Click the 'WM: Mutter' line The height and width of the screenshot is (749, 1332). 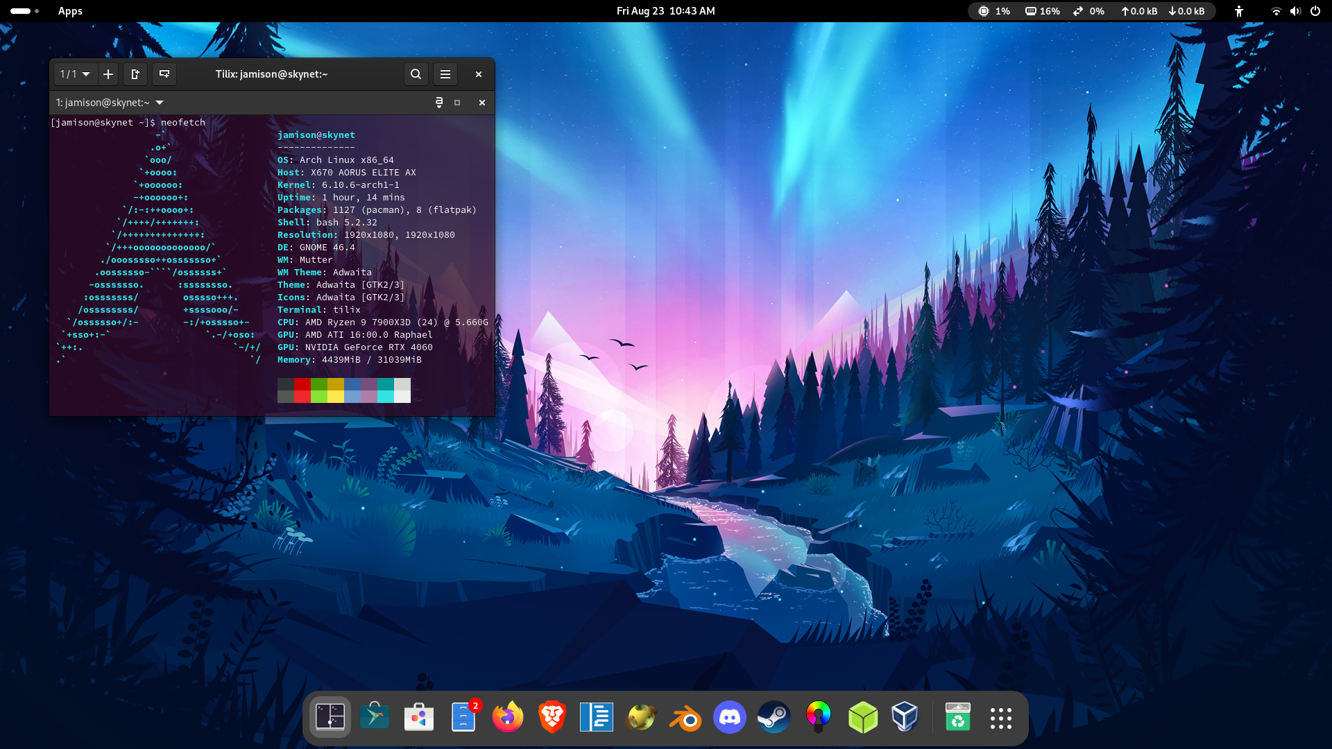(x=305, y=260)
